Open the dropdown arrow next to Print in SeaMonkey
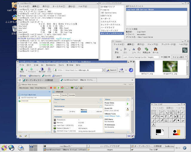191x152 pixels. pyautogui.click(x=126, y=70)
